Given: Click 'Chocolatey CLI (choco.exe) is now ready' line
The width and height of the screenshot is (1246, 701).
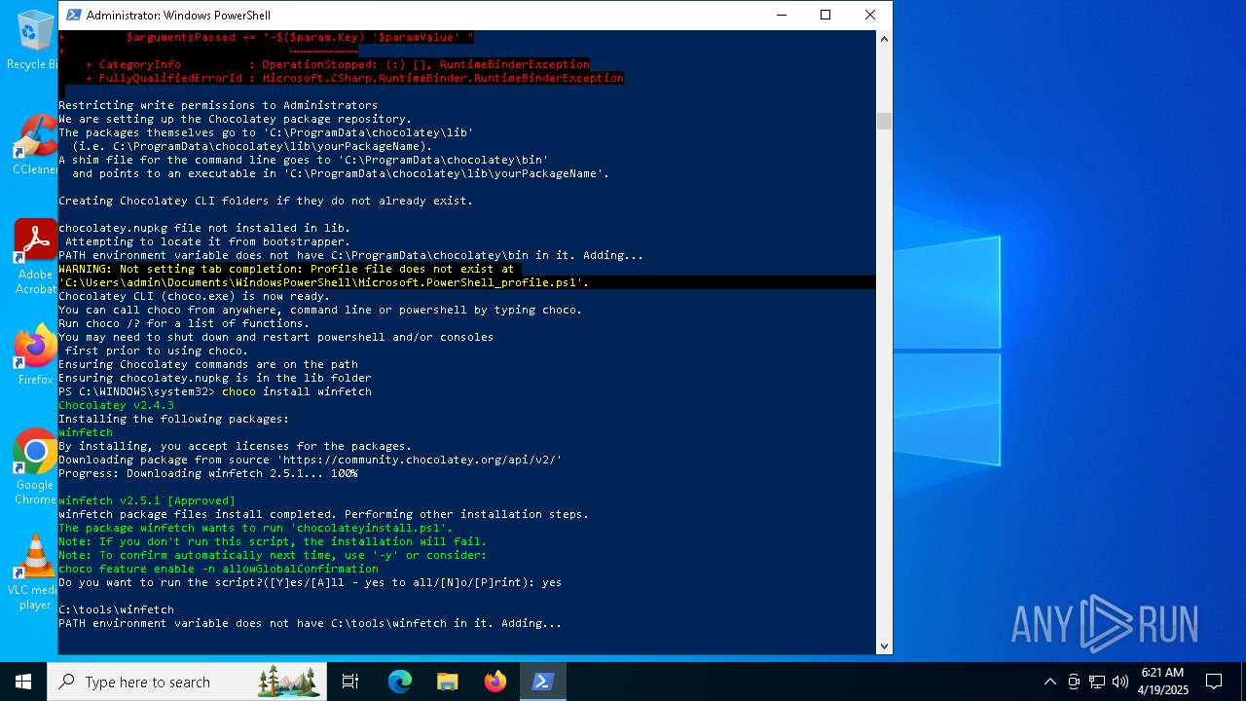Looking at the screenshot, I should 194,296.
